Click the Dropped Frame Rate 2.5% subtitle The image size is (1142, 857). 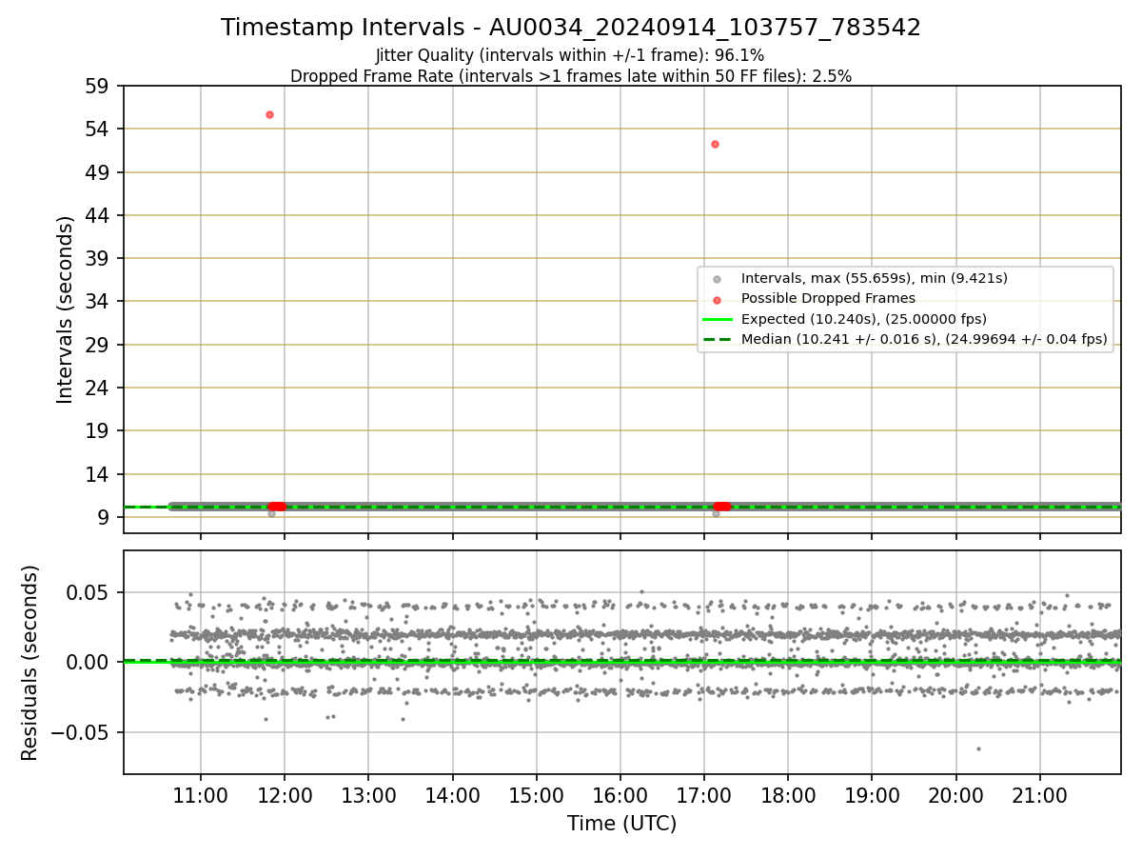tap(570, 75)
